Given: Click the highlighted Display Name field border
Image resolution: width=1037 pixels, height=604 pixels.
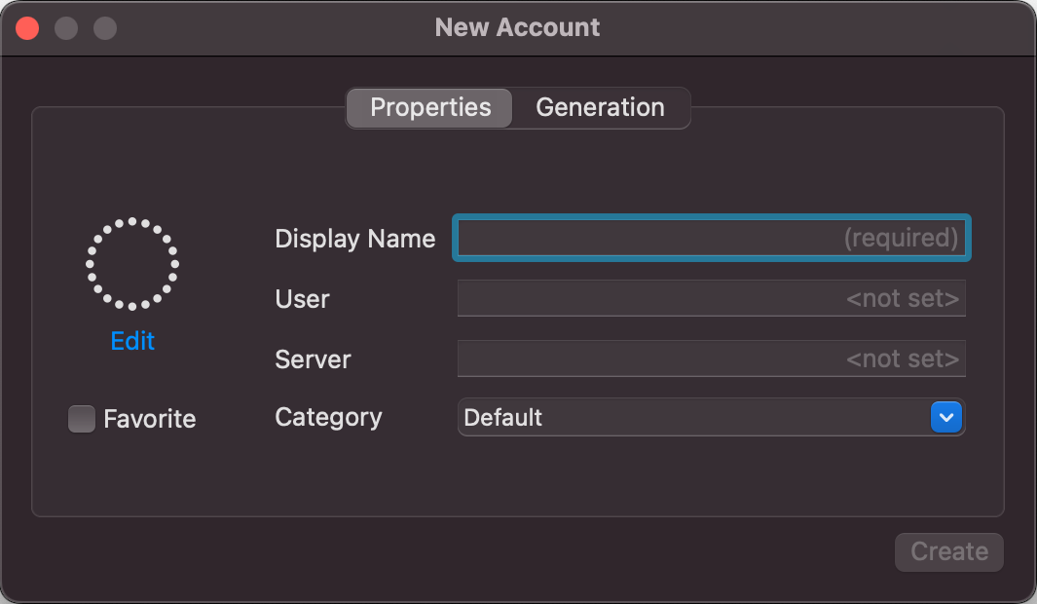Looking at the screenshot, I should pyautogui.click(x=711, y=217).
